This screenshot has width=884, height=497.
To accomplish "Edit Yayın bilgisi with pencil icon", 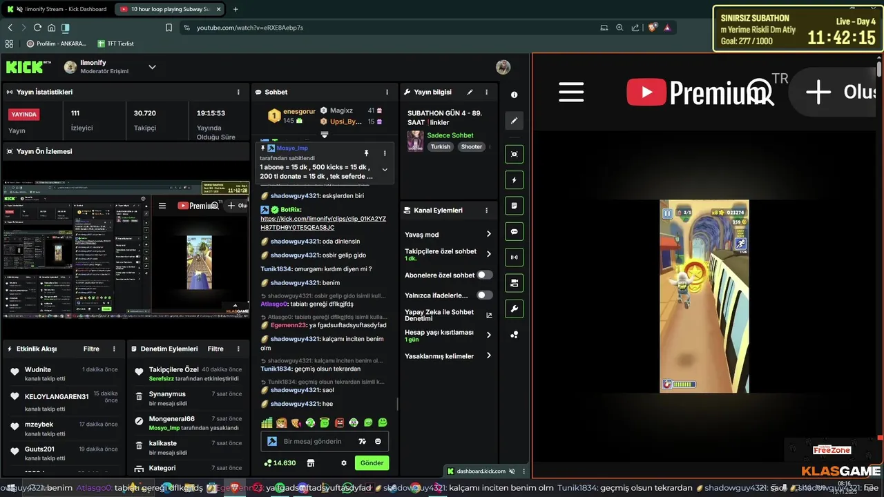I will pyautogui.click(x=470, y=92).
